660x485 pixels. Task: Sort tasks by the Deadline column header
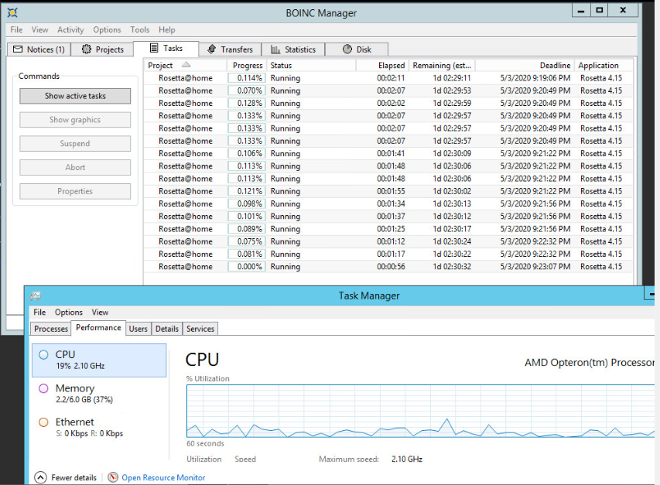pyautogui.click(x=555, y=66)
